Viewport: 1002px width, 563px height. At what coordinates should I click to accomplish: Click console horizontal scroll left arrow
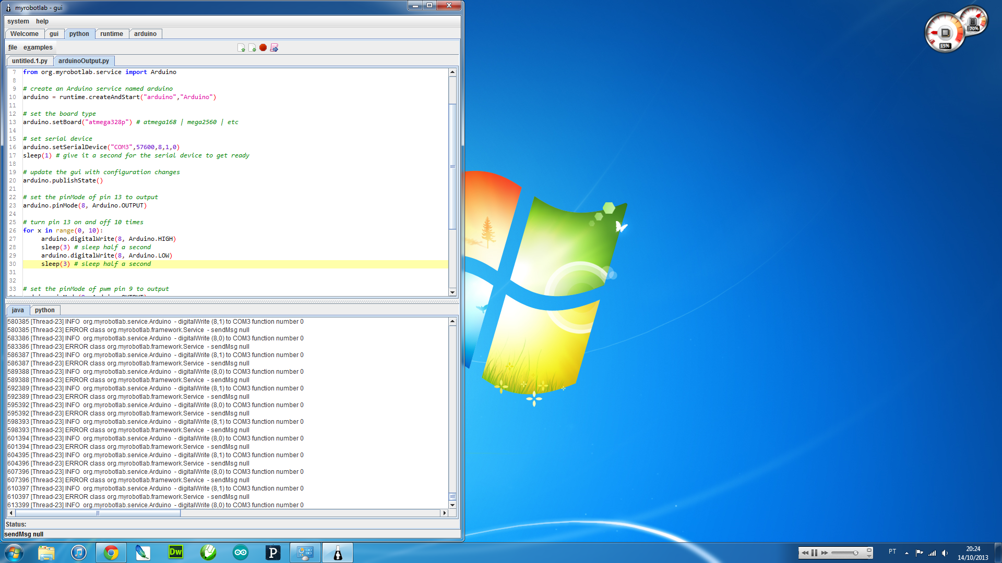[11, 513]
